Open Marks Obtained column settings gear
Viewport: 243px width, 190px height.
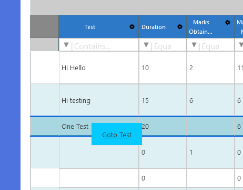pos(228,22)
